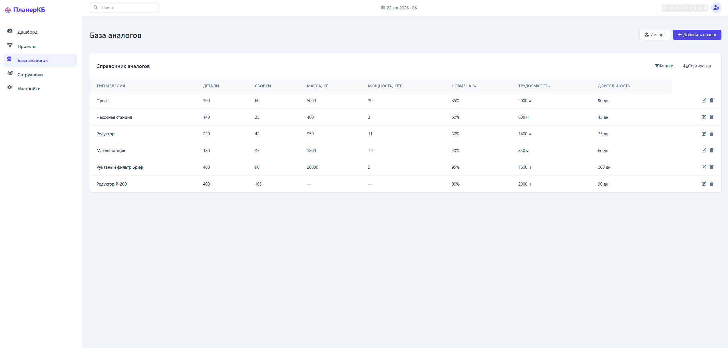The width and height of the screenshot is (728, 348).
Task: Select the Рукавный фильтр бриф cell
Action: tap(120, 167)
